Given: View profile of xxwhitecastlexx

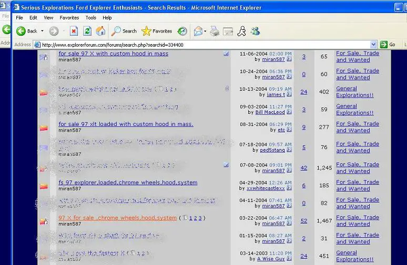Looking at the screenshot, I should pos(266,188).
